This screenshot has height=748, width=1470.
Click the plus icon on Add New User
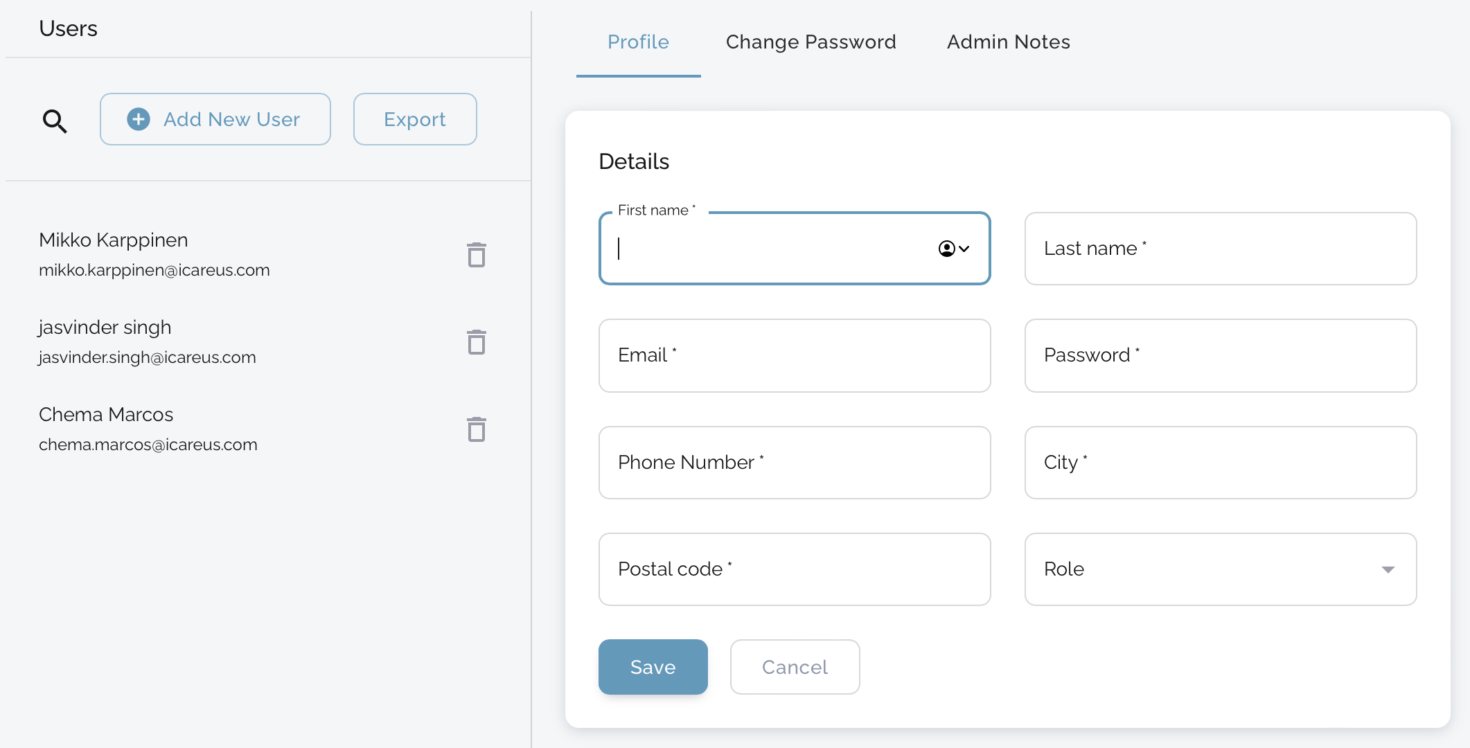tap(139, 119)
